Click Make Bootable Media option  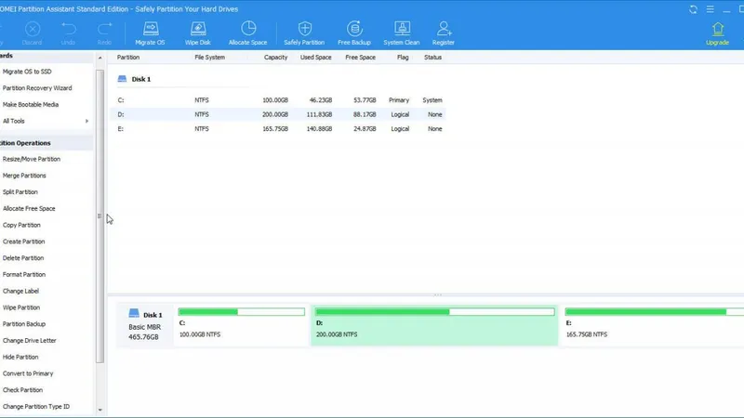click(31, 104)
